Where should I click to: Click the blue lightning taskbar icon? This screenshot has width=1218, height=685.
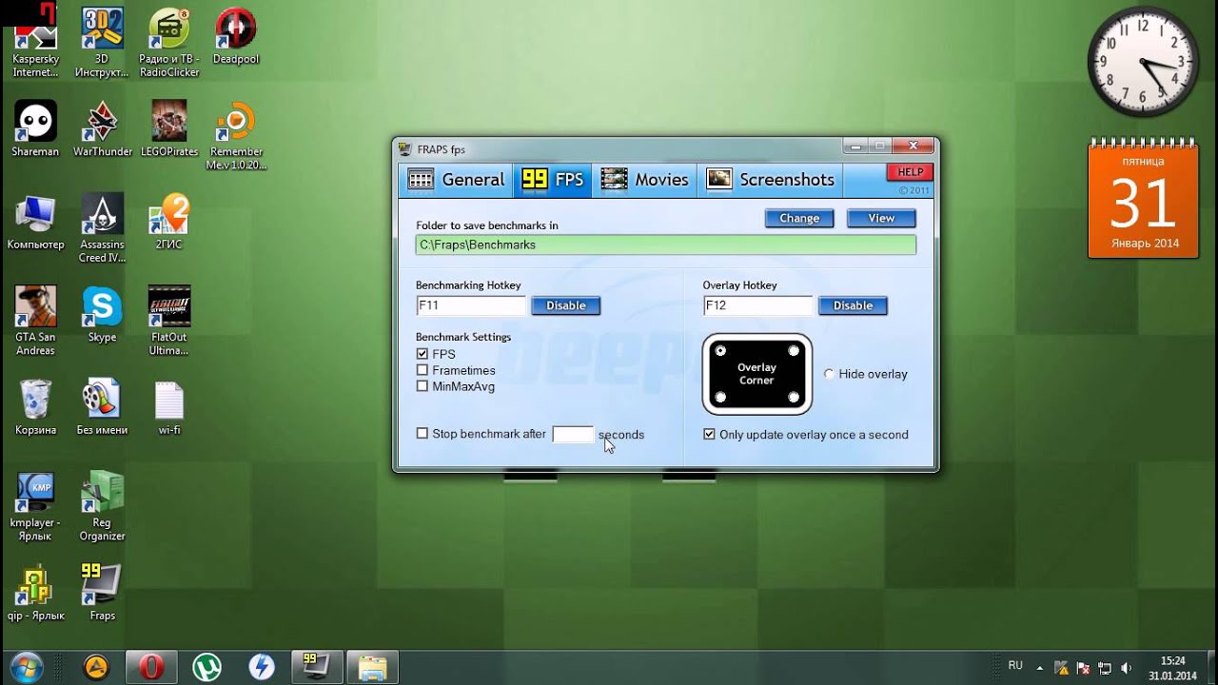tap(262, 667)
